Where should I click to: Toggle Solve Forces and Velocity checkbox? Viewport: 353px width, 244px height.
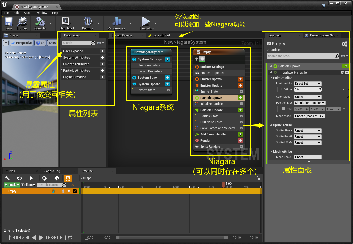(241, 128)
